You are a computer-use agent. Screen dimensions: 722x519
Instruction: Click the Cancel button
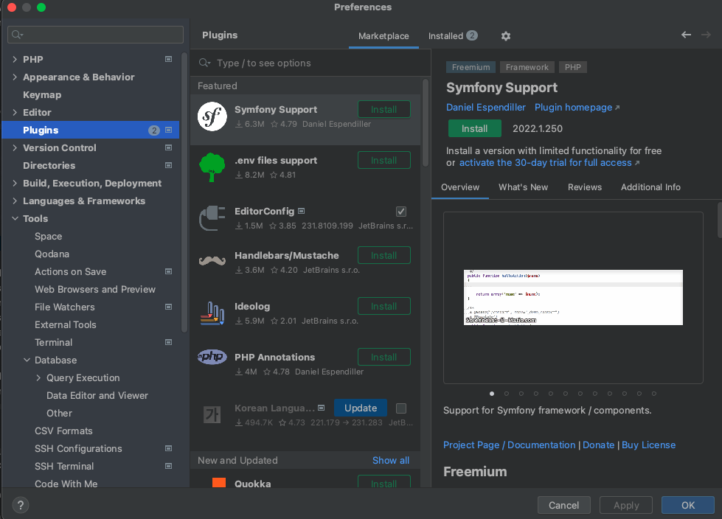pyautogui.click(x=563, y=505)
